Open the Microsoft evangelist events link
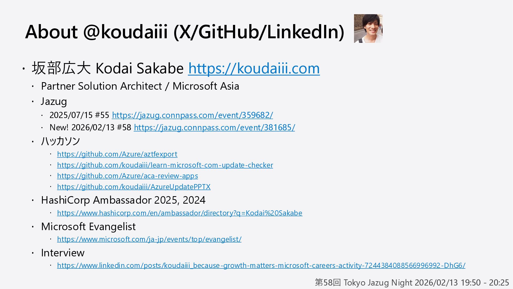513x289 pixels. [149, 239]
